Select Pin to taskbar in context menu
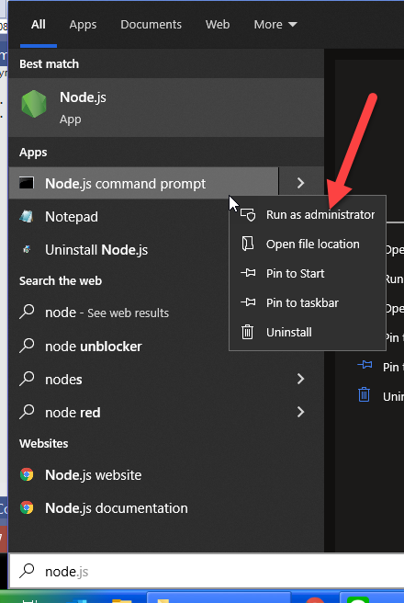 click(x=308, y=302)
